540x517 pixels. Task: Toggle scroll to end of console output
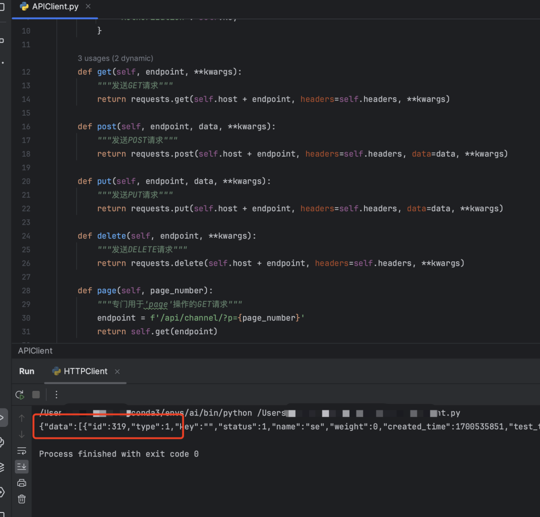pyautogui.click(x=21, y=466)
